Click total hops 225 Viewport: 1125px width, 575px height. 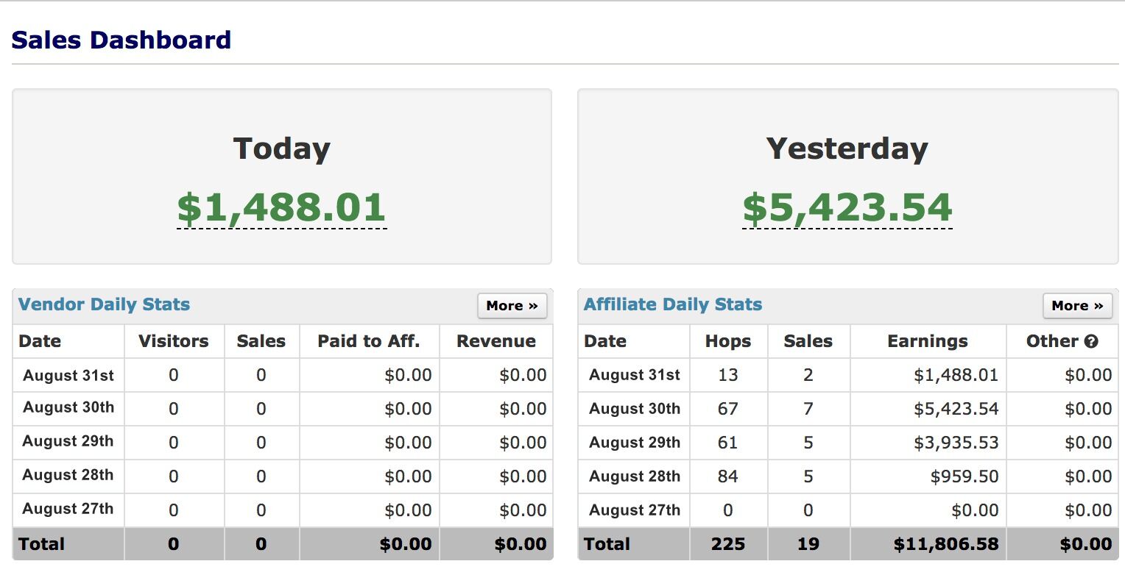click(x=728, y=544)
